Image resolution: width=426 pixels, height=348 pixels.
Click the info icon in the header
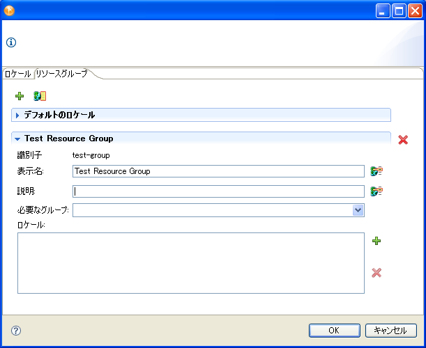[11, 42]
